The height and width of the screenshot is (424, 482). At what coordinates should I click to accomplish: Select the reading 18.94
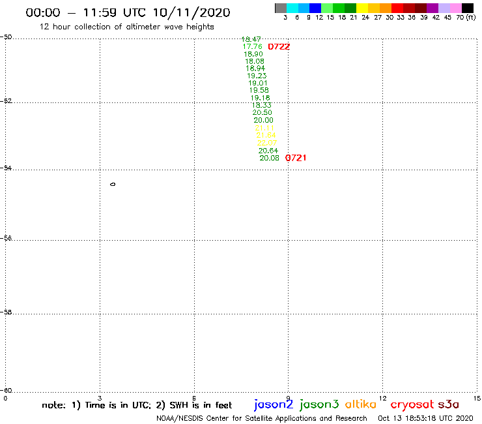pos(255,68)
